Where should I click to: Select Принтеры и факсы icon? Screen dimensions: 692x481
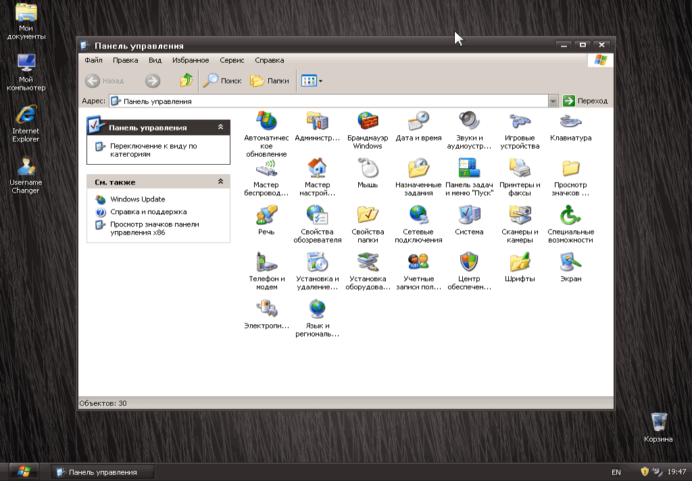520,168
